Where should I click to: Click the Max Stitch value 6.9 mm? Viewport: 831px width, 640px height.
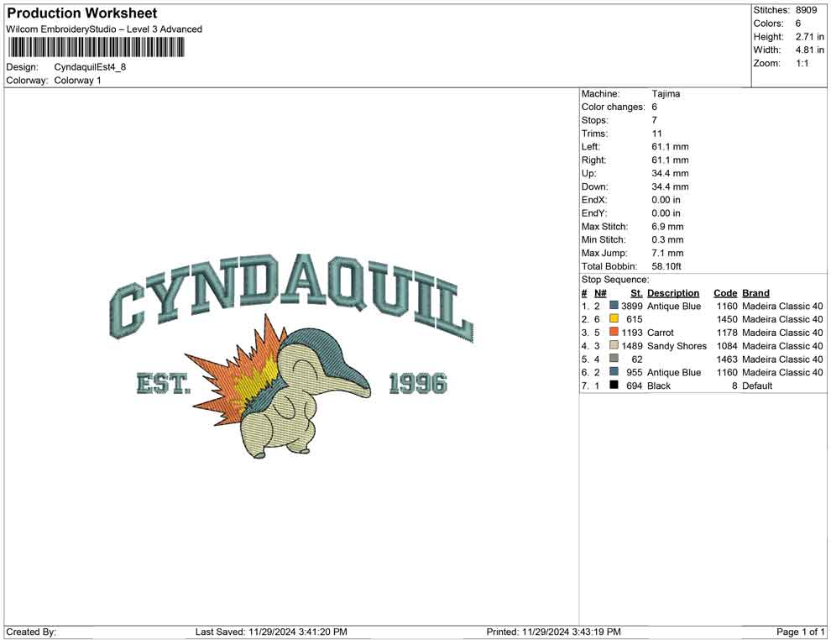668,227
